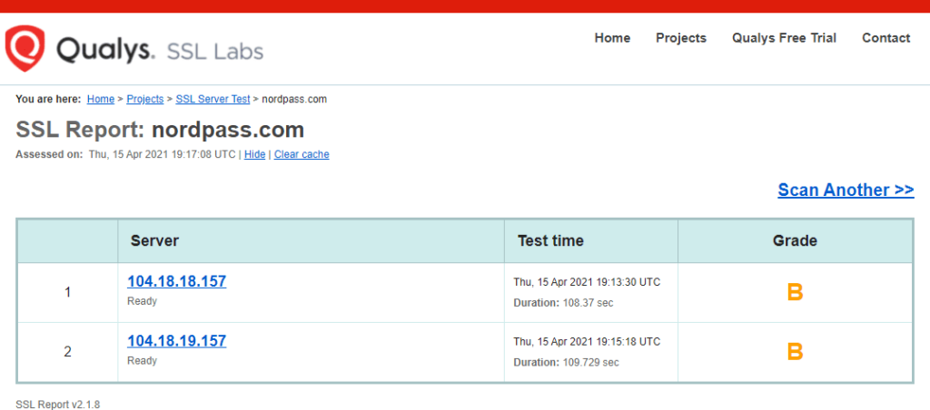Select test time 19:15:18 UTC text
The image size is (930, 410).
(x=587, y=342)
